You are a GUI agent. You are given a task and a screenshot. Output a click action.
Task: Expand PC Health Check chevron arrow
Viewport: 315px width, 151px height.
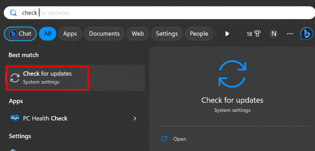[135, 119]
